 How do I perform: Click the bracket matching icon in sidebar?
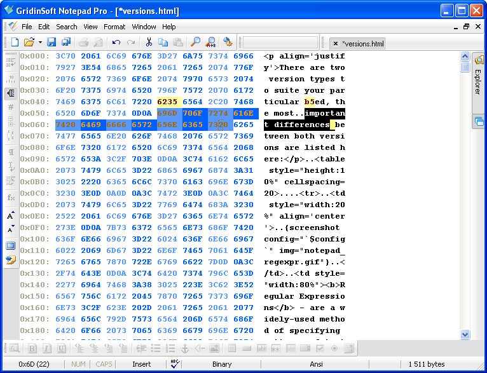point(11,135)
